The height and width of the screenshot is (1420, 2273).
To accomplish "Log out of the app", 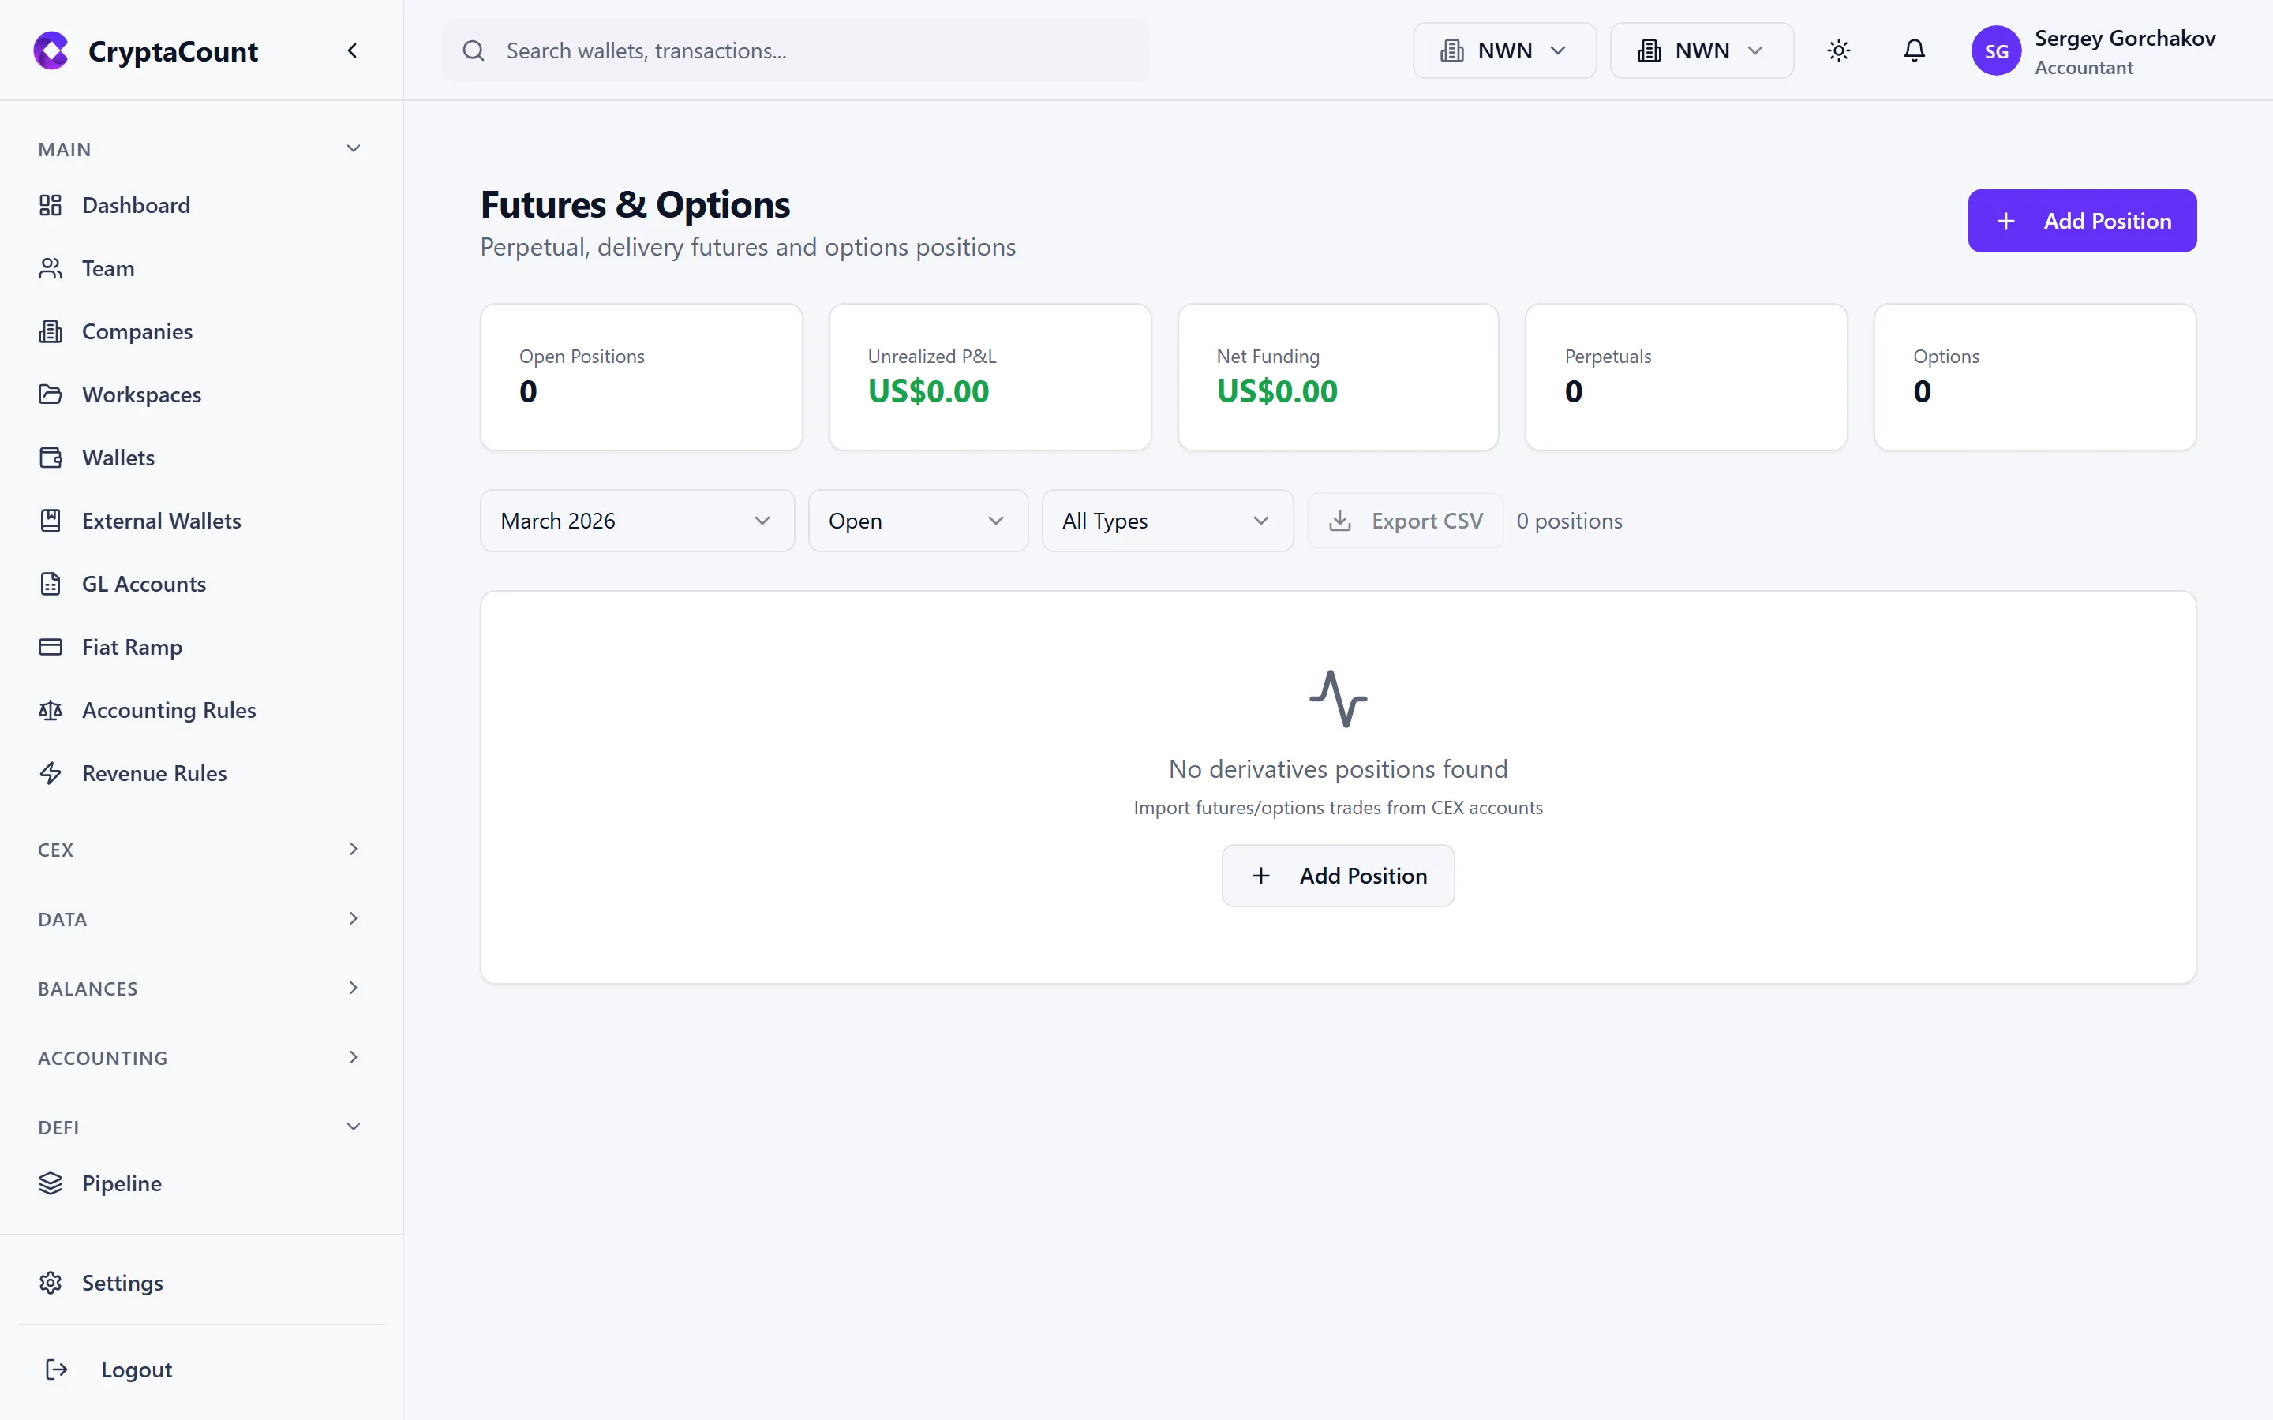I will coord(137,1370).
